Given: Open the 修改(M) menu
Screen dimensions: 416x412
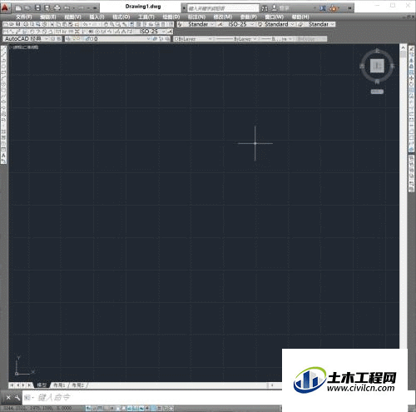Looking at the screenshot, I should click(223, 17).
